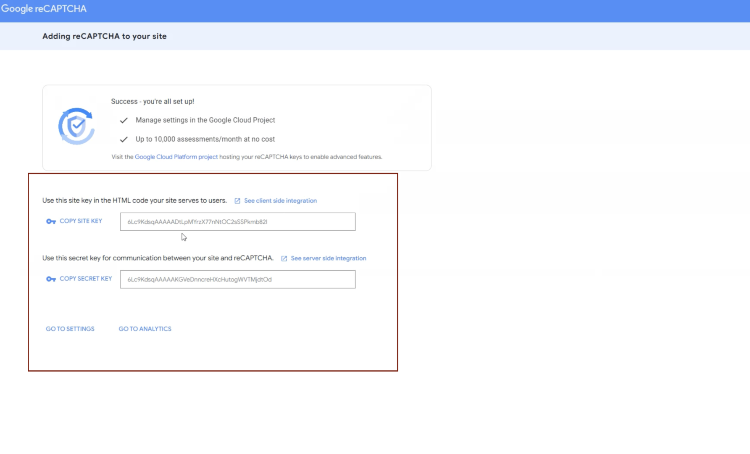Follow the Google Cloud Platform project link
The image size is (750, 454).
(x=176, y=157)
